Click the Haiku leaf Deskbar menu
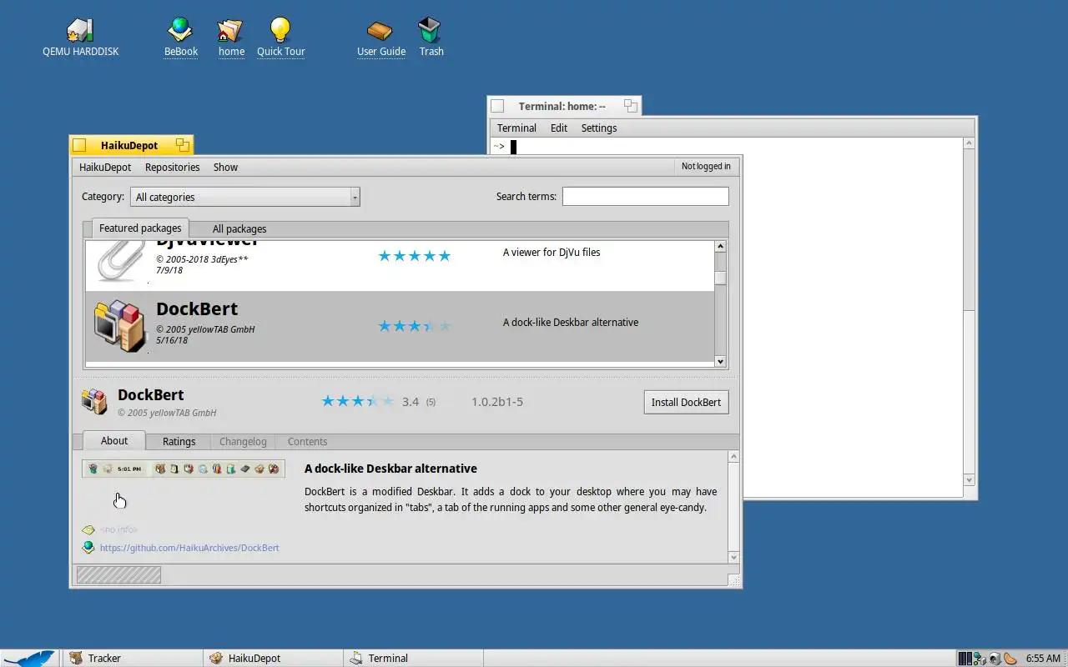The height and width of the screenshot is (667, 1068). [29, 658]
